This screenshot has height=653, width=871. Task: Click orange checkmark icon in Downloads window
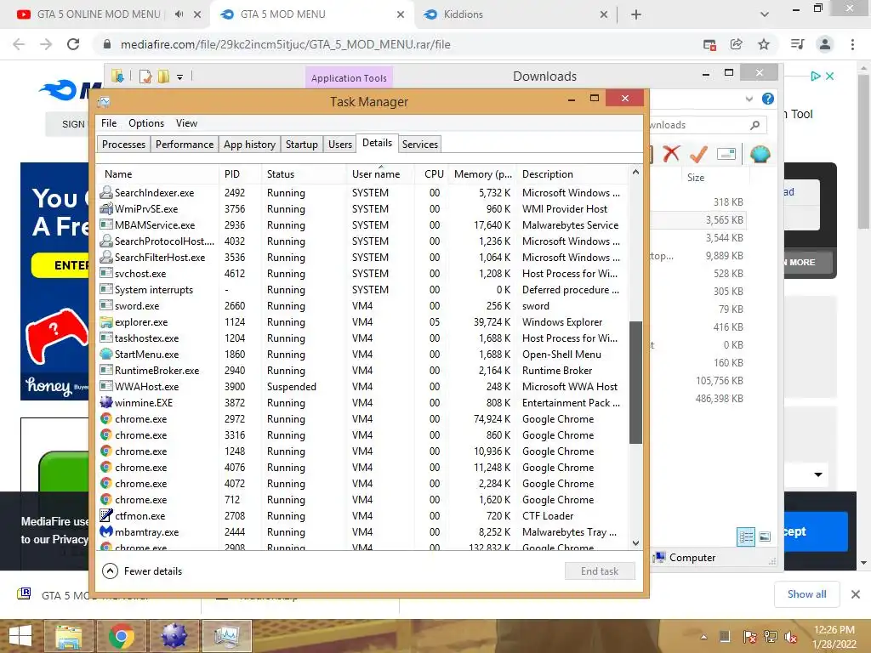pos(698,154)
